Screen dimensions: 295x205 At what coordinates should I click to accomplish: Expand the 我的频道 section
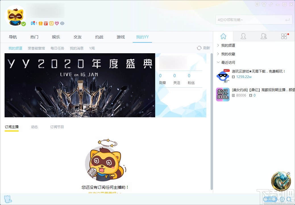pyautogui.click(x=218, y=45)
